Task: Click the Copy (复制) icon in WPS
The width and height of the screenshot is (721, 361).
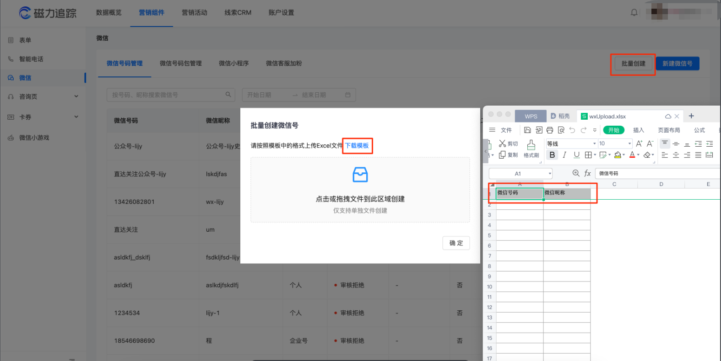Action: coord(502,155)
